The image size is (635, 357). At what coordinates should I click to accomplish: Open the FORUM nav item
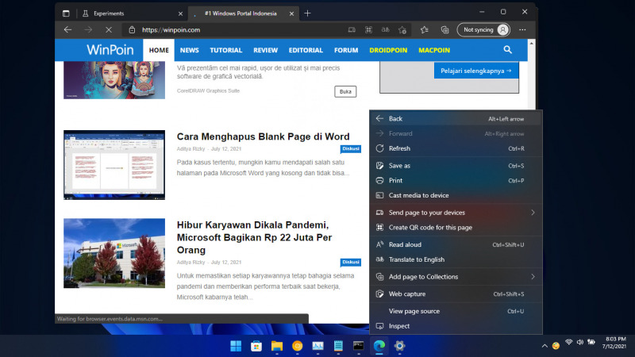click(x=346, y=50)
